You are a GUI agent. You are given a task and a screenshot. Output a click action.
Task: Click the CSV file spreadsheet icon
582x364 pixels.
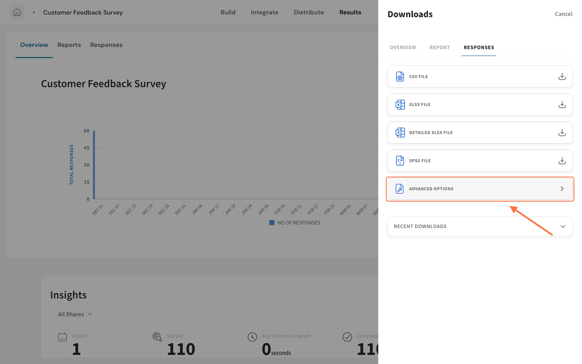[400, 76]
